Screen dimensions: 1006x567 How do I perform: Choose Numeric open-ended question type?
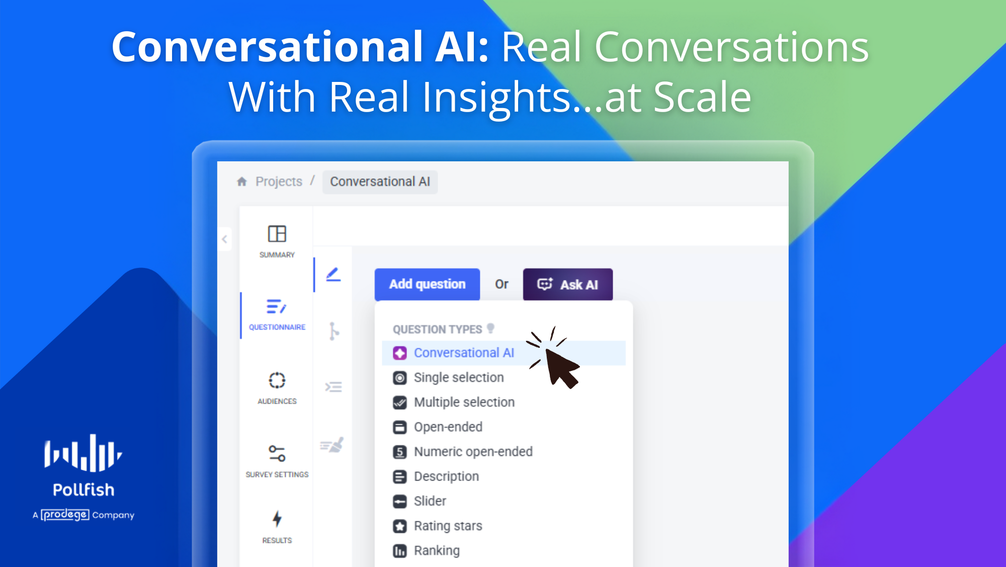[504, 451]
